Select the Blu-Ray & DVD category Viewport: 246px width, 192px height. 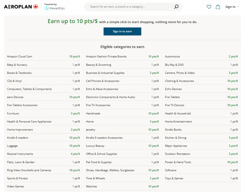point(174,65)
